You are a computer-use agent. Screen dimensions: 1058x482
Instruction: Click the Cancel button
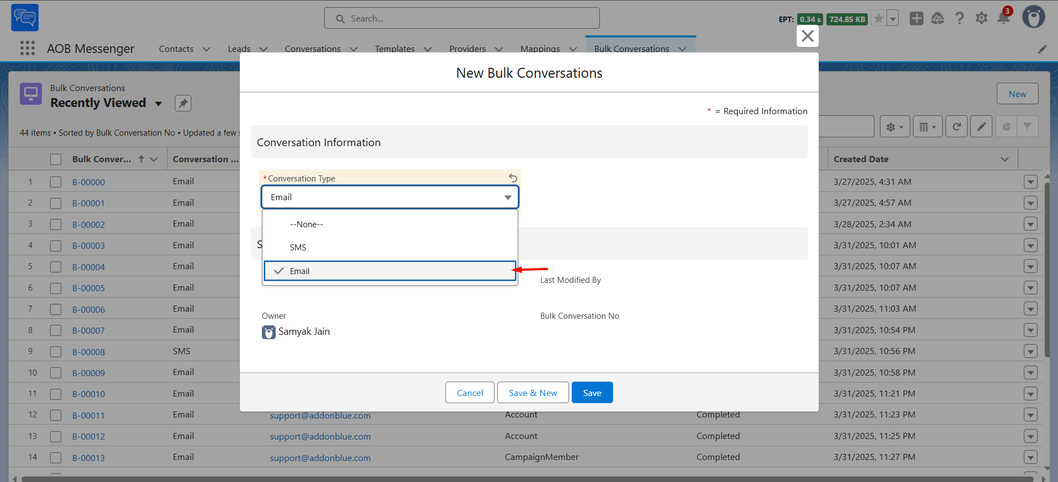tap(470, 393)
